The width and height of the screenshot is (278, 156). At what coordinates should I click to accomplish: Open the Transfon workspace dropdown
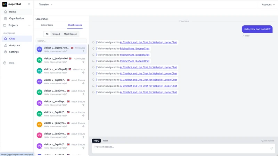click(x=46, y=5)
